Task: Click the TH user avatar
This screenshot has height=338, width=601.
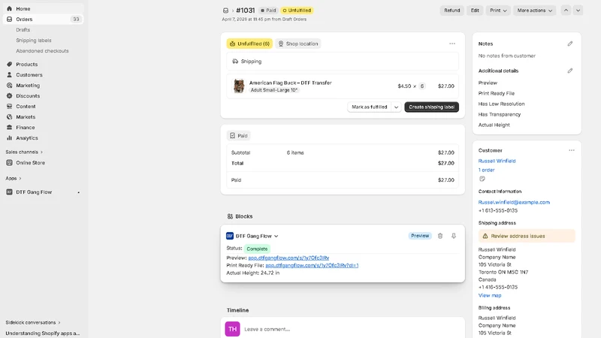Action: coord(232,329)
